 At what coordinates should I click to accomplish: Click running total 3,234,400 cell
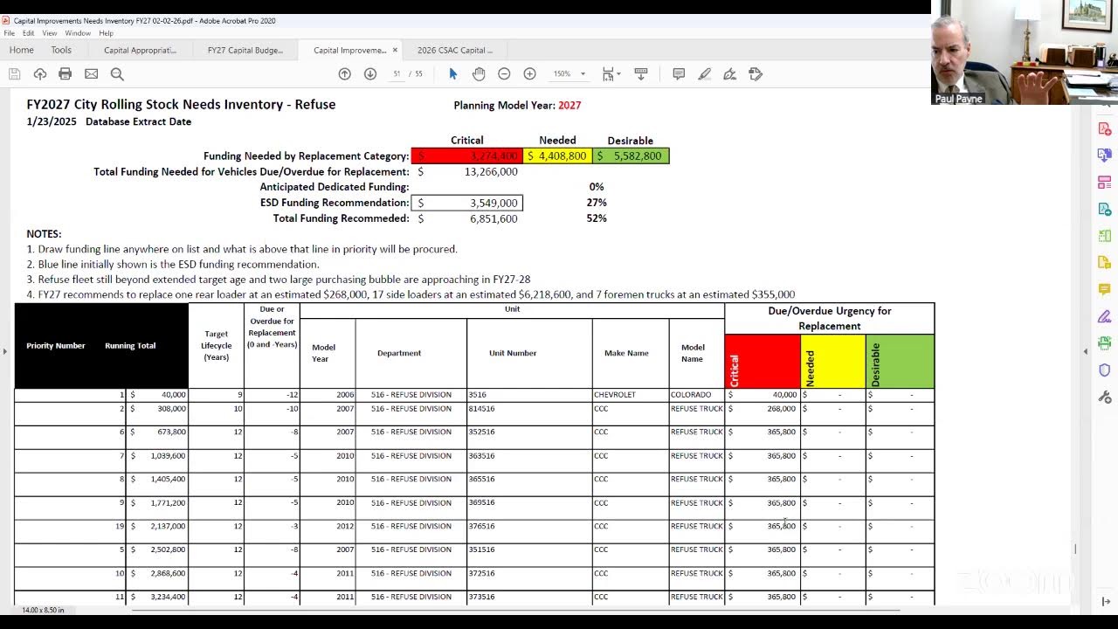[x=157, y=598]
